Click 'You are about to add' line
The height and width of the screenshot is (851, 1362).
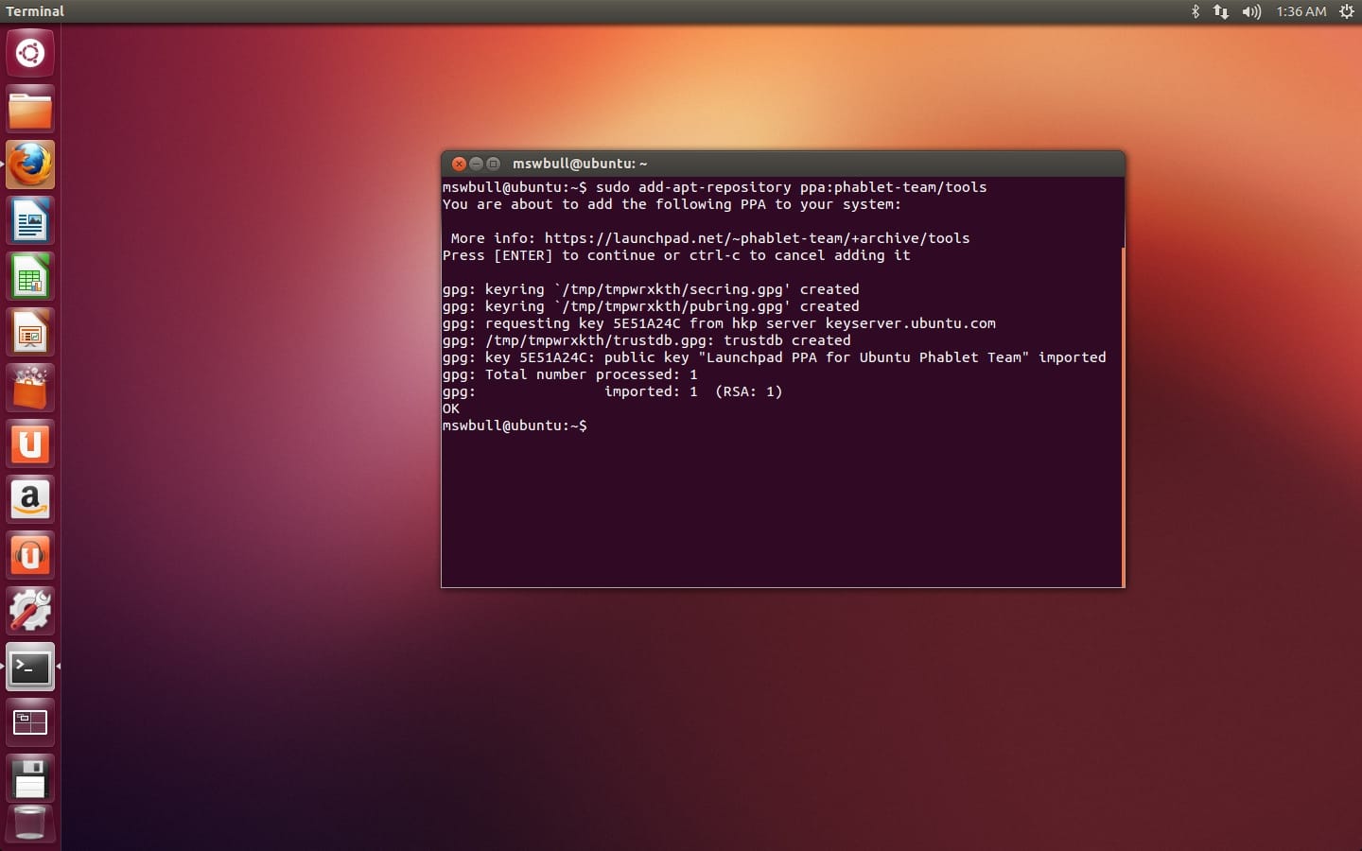(672, 204)
